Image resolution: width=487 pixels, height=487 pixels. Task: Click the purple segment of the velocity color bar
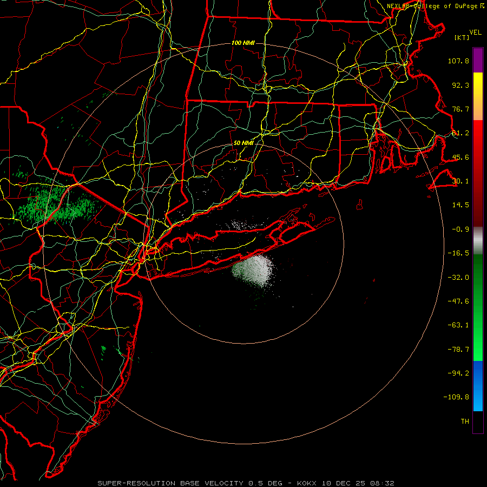click(x=478, y=60)
